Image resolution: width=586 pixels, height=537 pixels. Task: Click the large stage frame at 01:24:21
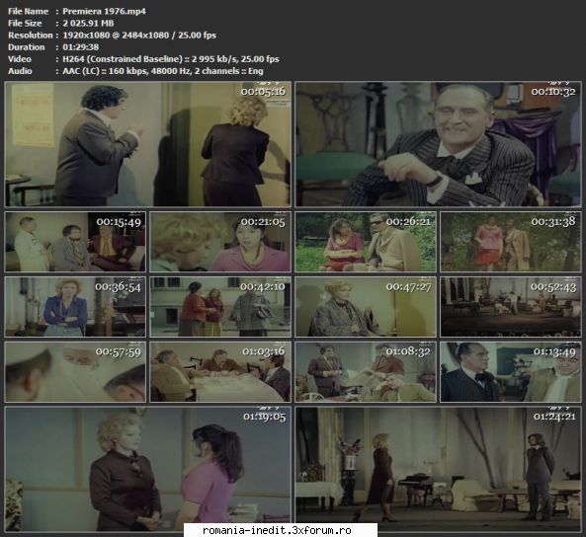point(438,469)
